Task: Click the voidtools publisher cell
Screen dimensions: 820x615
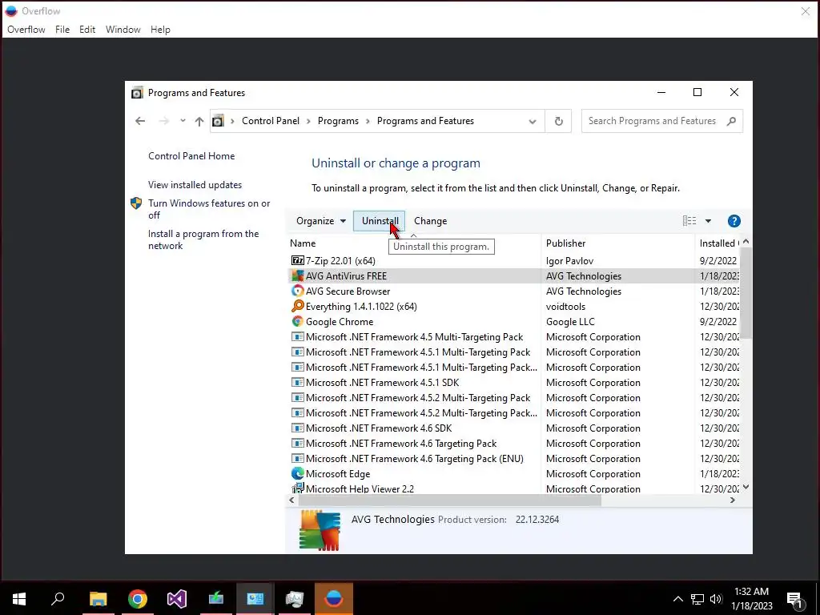Action: [x=565, y=306]
